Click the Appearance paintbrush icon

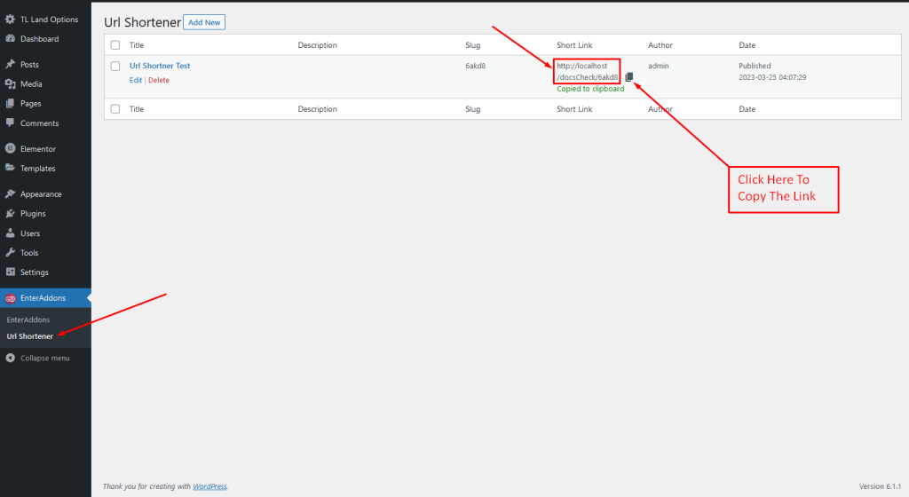point(10,194)
